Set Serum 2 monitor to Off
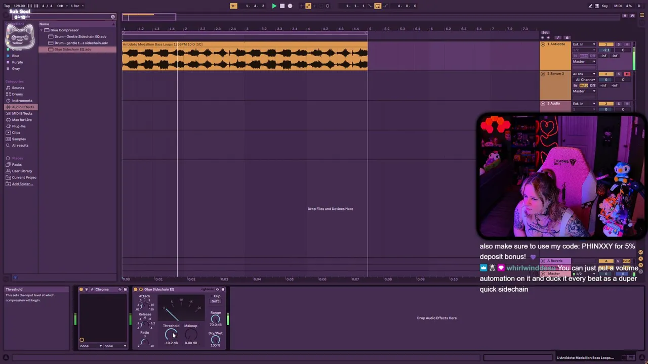Screen dimensions: 648x364 (x=593, y=86)
